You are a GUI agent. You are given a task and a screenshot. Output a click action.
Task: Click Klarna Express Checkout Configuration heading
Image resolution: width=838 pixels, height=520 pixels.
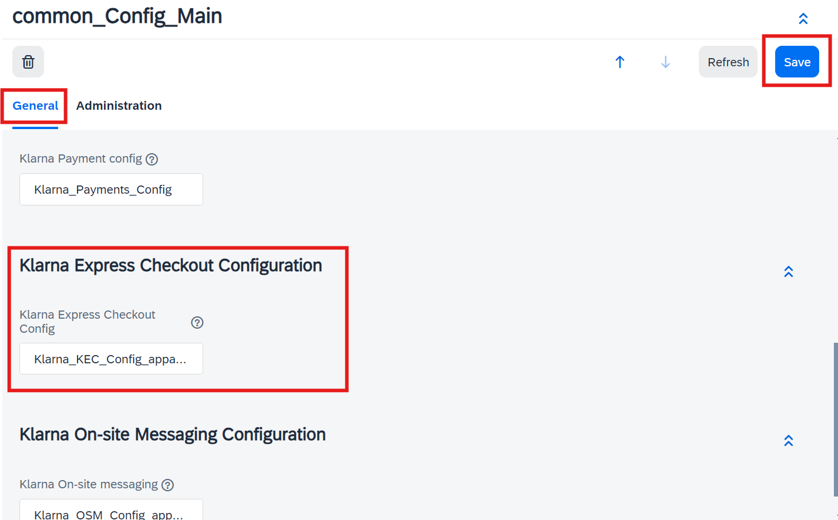[171, 265]
